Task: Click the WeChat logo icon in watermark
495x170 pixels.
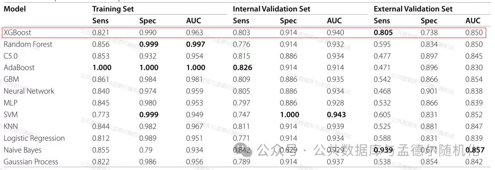Action: [x=244, y=151]
